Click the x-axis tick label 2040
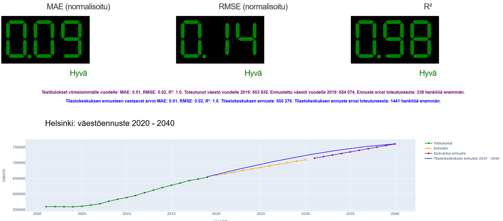 pos(395,214)
